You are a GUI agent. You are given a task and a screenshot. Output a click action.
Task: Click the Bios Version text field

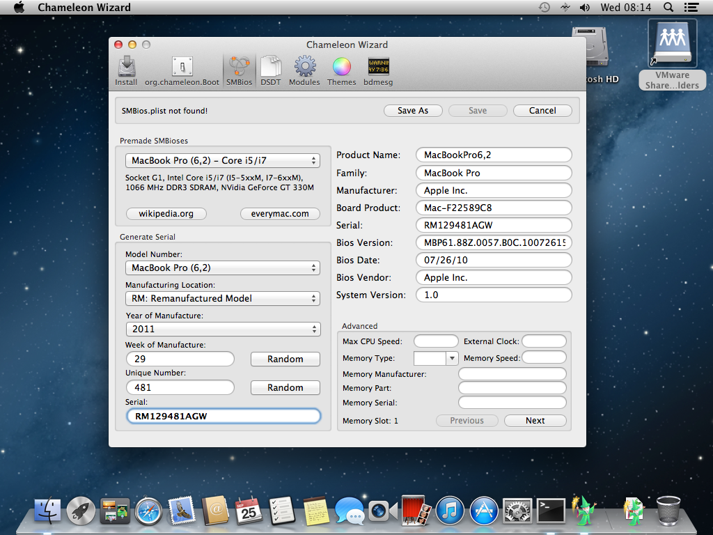[493, 242]
